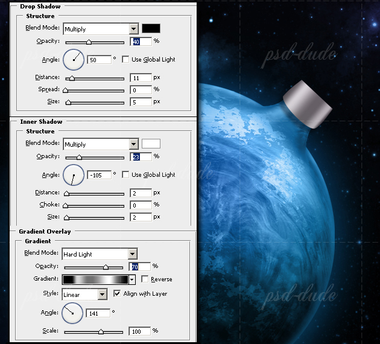The height and width of the screenshot is (344, 380).
Task: Expand the gradient Style Linear dropdown
Action: 102,294
